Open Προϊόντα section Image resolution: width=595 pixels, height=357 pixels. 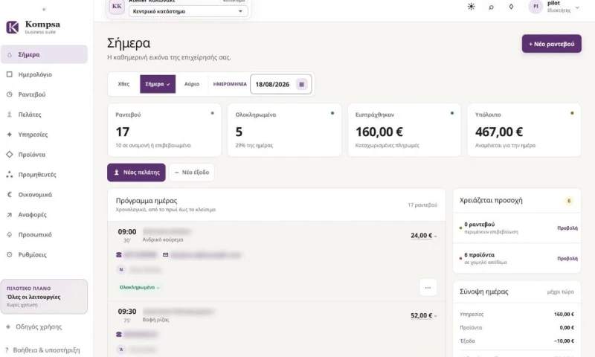(x=44, y=155)
